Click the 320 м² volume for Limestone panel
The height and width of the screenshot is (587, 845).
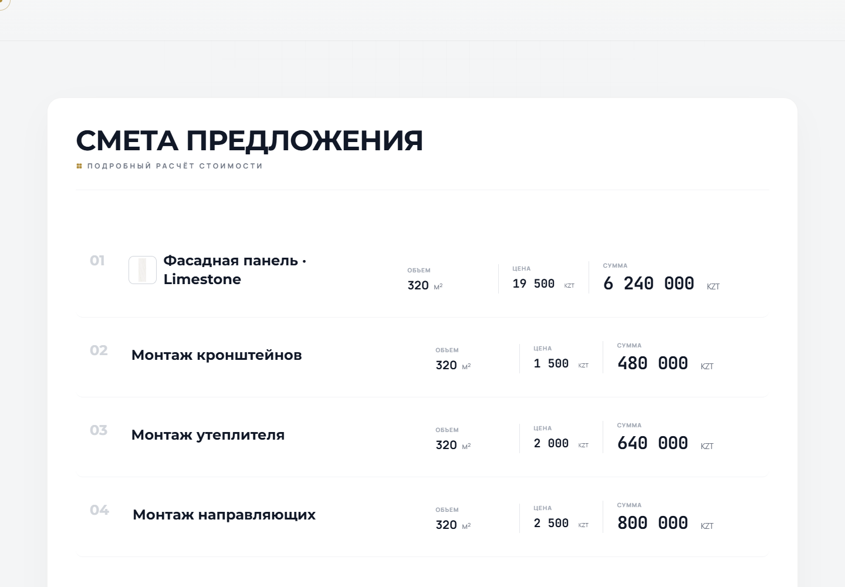tap(425, 285)
